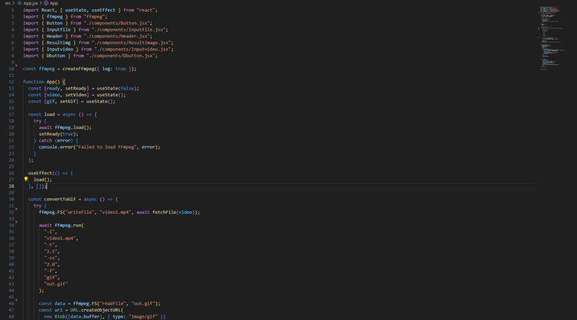
Task: Expand the App symbol breadcrumb
Action: (54, 3)
